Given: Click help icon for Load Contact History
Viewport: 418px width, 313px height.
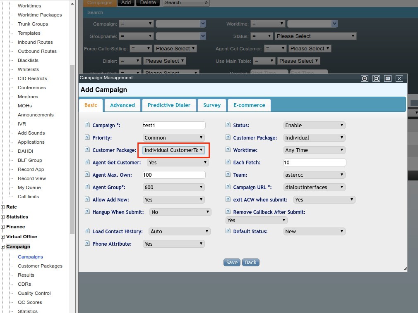Looking at the screenshot, I should pos(87,231).
